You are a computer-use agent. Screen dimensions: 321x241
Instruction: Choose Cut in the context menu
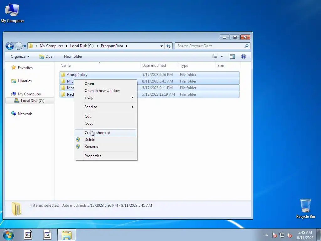coord(105,116)
